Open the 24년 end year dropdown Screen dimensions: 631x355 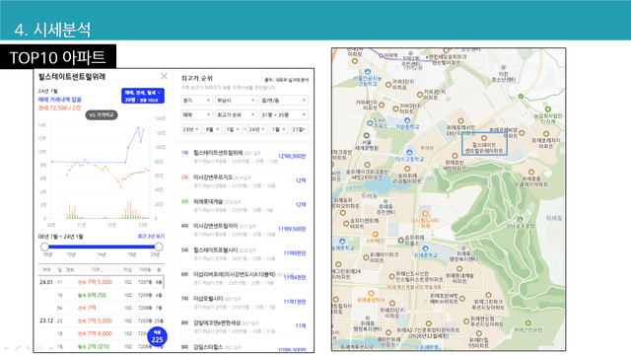257,129
